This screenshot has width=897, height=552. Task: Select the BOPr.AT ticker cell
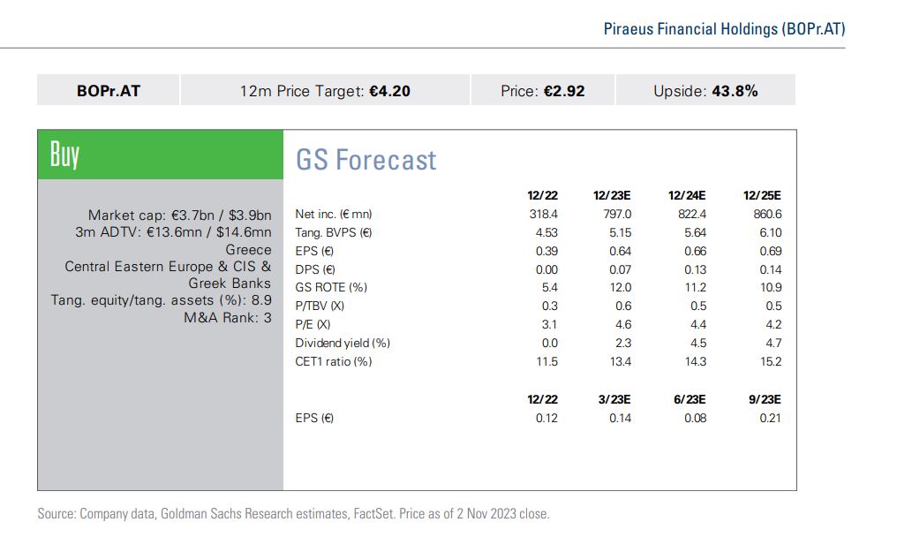click(108, 90)
